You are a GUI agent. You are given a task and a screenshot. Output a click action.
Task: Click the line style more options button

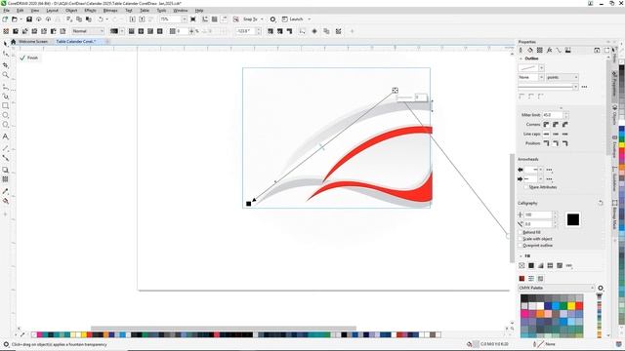click(x=584, y=87)
